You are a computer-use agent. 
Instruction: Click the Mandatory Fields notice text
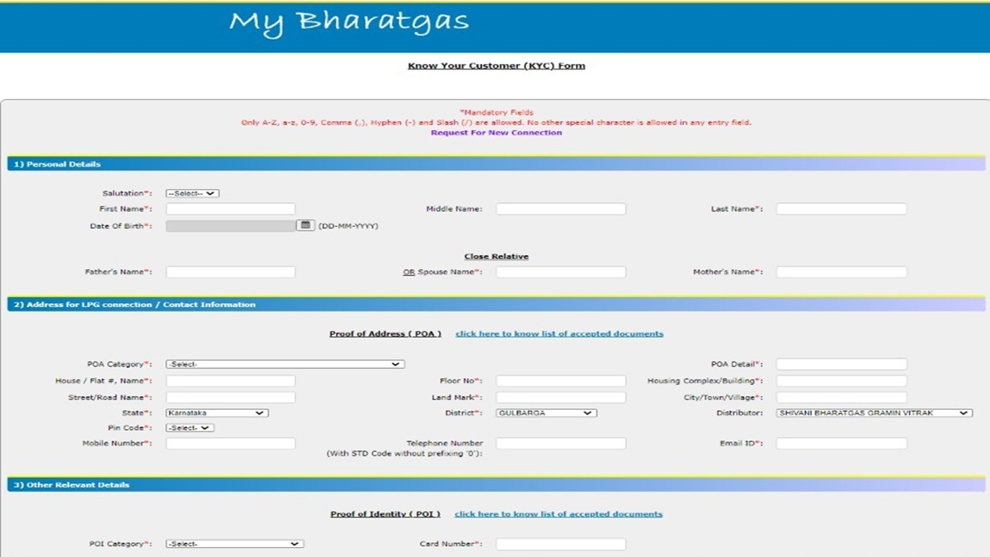[x=497, y=112]
